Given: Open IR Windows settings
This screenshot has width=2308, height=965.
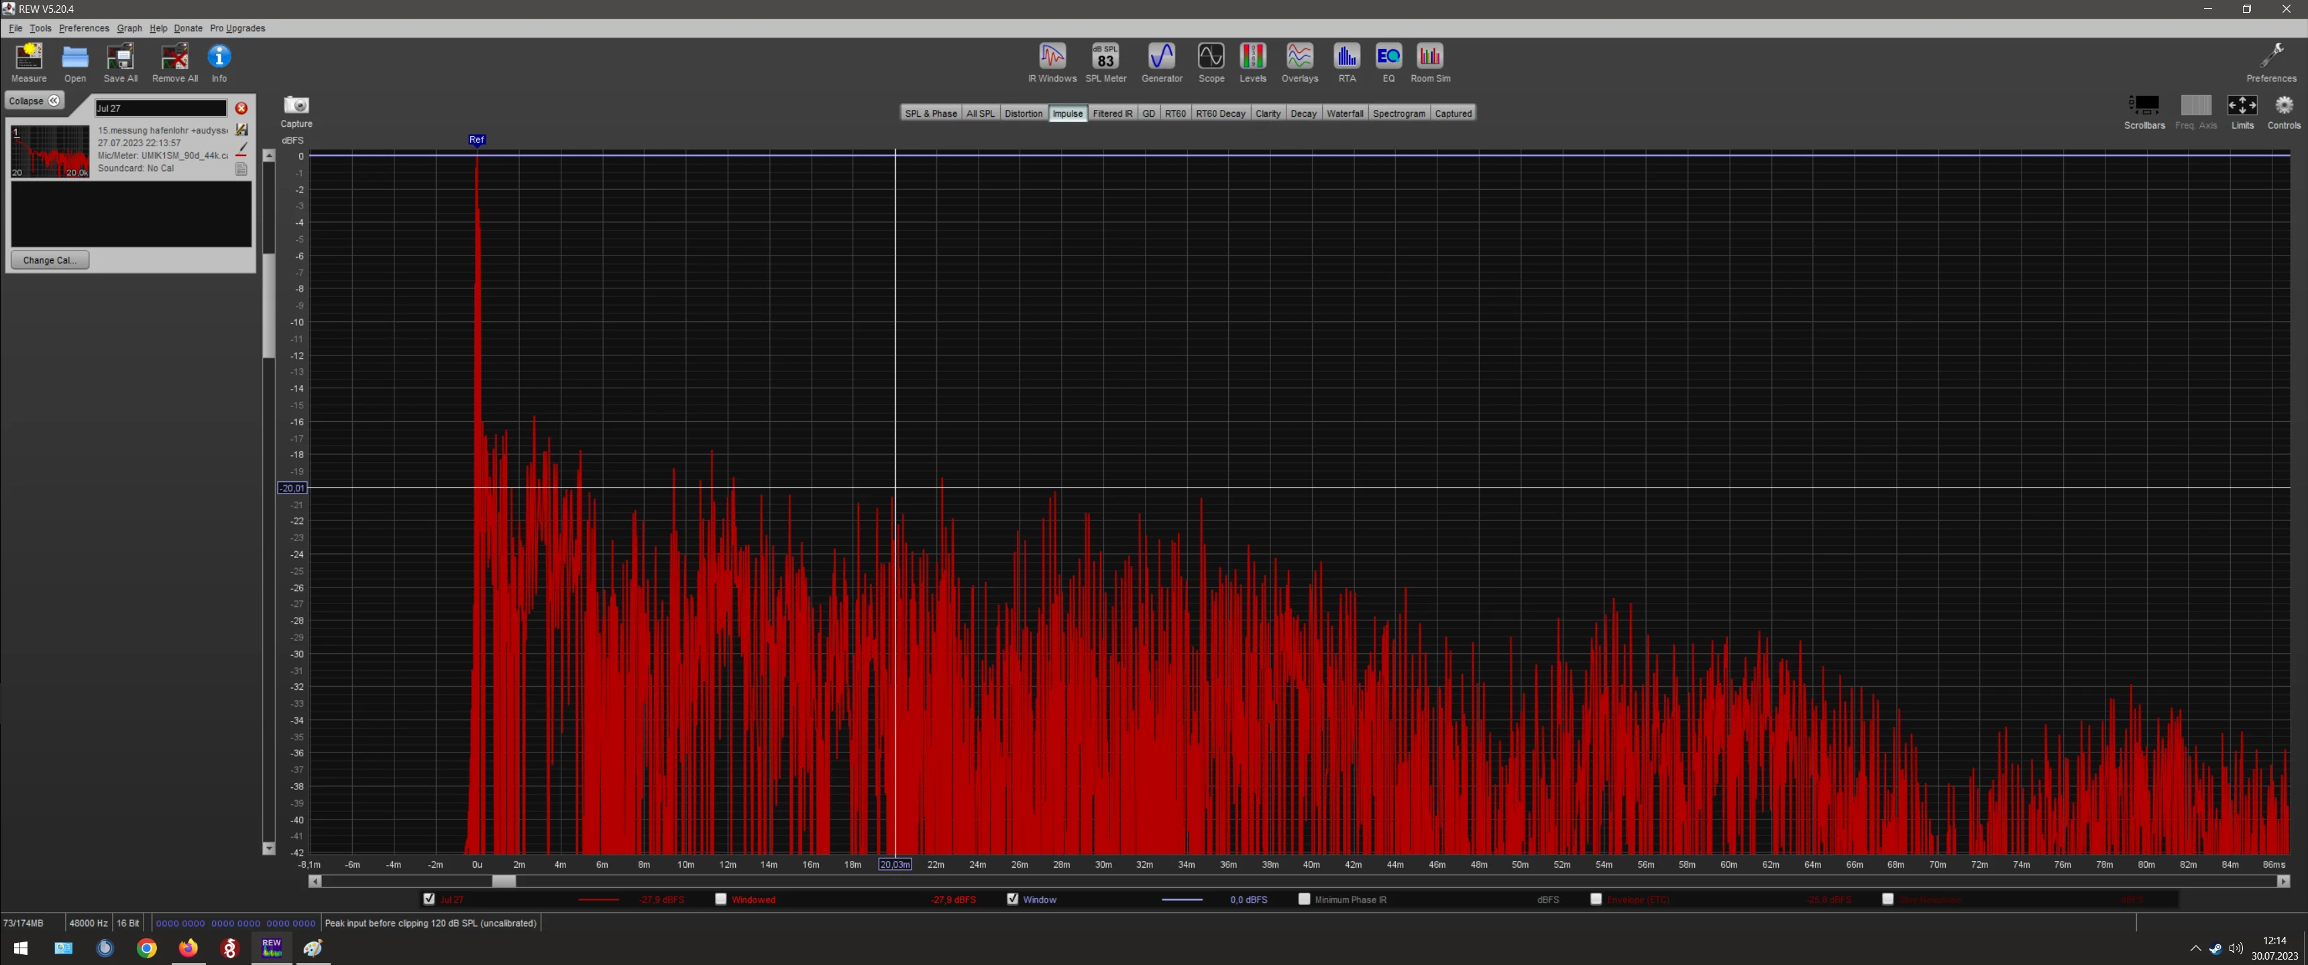Looking at the screenshot, I should (x=1052, y=63).
